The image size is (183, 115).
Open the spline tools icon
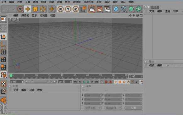coord(124,9)
